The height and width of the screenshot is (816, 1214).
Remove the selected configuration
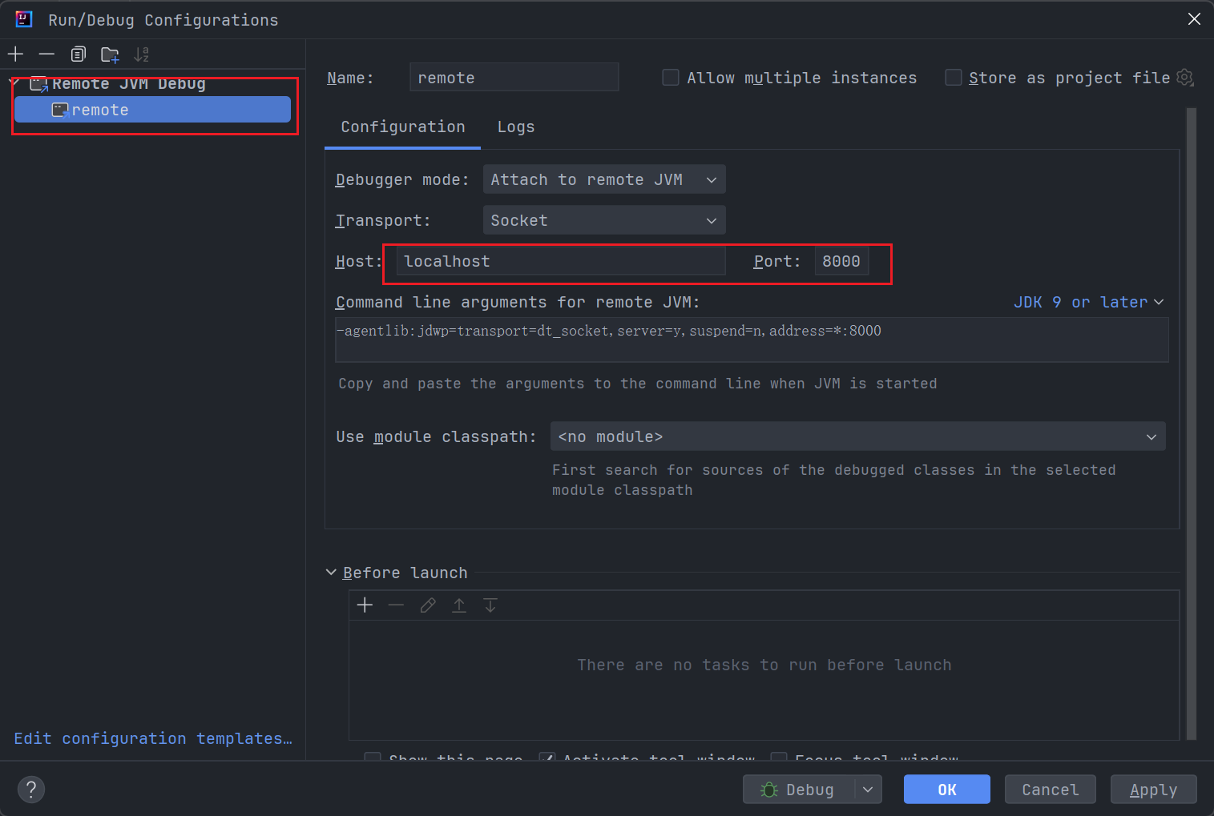click(46, 54)
